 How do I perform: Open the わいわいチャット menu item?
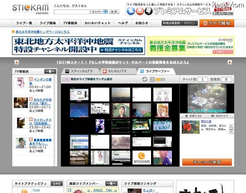[98, 23]
